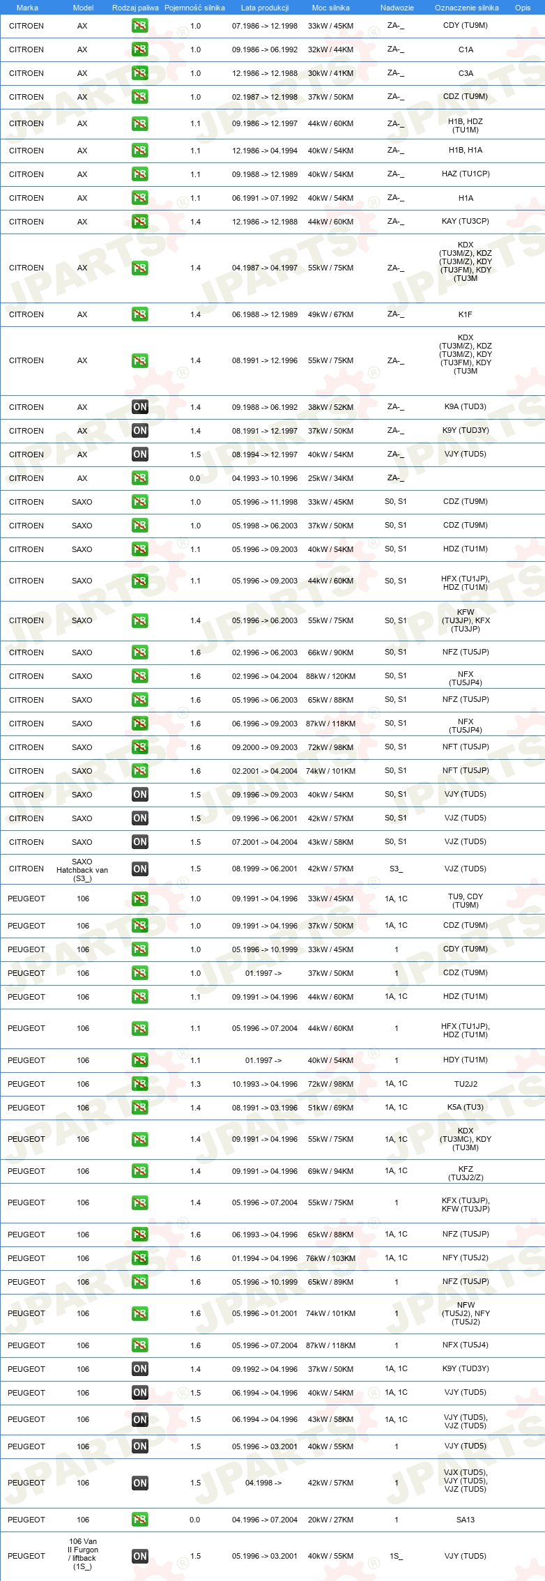Click engine code TU9, CDY (TU9M)
The width and height of the screenshot is (545, 1581).
[466, 901]
